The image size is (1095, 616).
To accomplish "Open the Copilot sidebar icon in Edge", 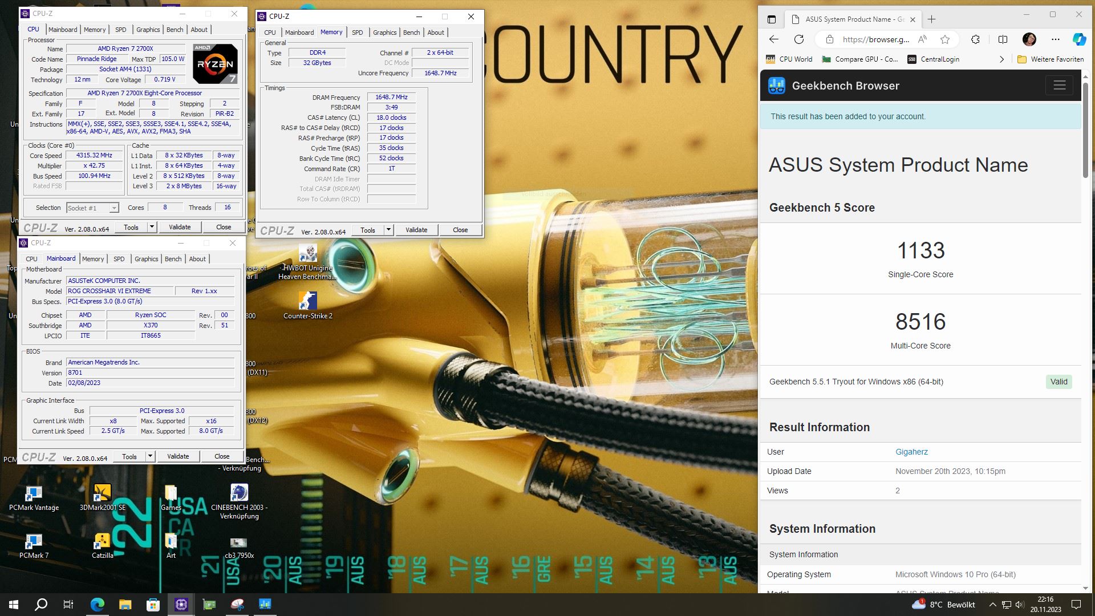I will click(1079, 39).
